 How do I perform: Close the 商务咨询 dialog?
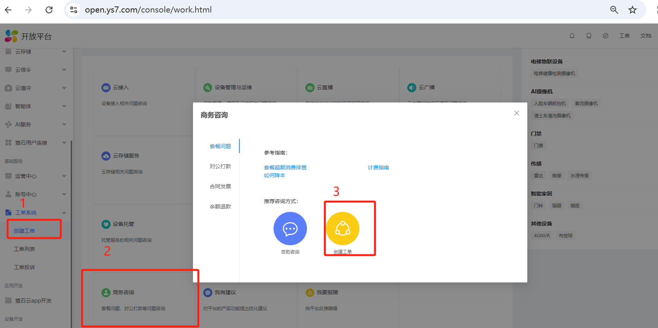(x=516, y=113)
